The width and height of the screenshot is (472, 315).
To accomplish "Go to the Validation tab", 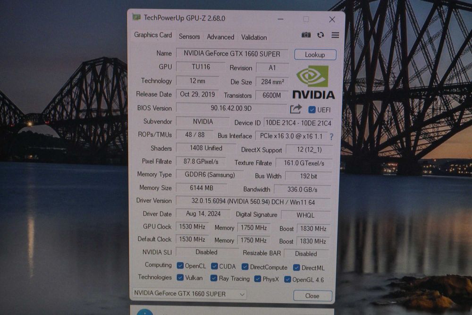I will (254, 37).
